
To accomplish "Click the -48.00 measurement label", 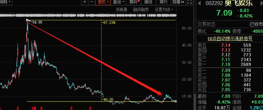I will tap(107, 100).
